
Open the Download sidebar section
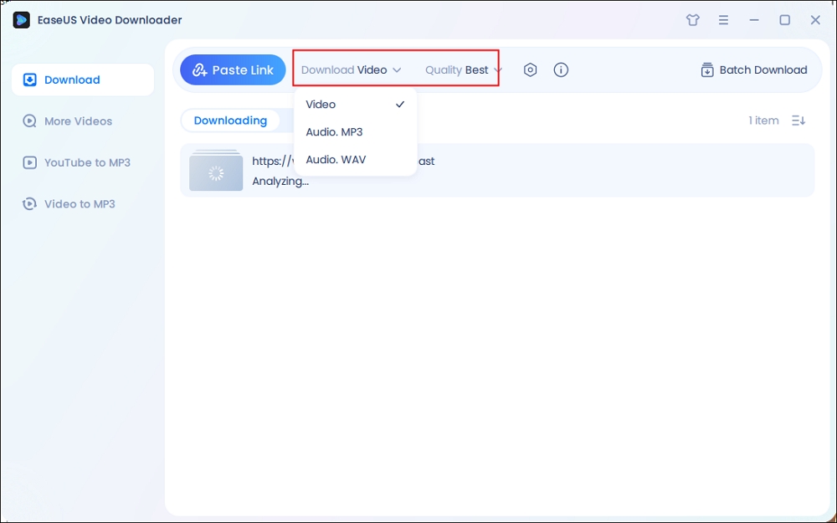point(83,80)
